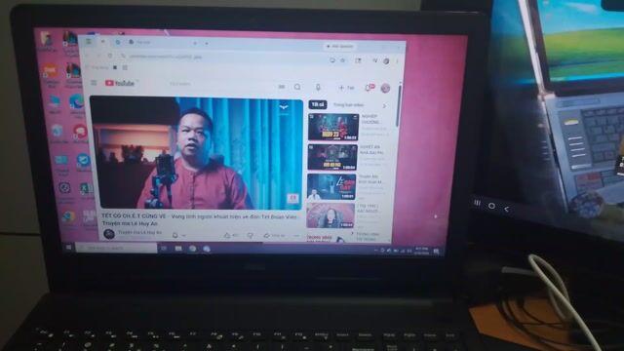Click the taskbar clock and date
Screen dimensions: 624x351
point(421,251)
